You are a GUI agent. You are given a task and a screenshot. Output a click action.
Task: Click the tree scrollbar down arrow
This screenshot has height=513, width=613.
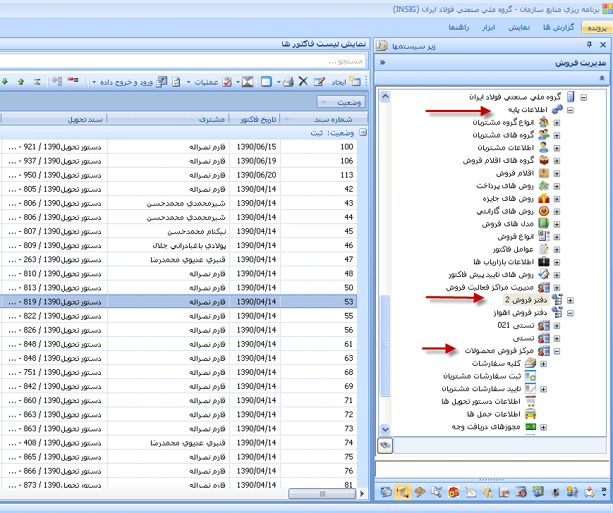point(384,428)
